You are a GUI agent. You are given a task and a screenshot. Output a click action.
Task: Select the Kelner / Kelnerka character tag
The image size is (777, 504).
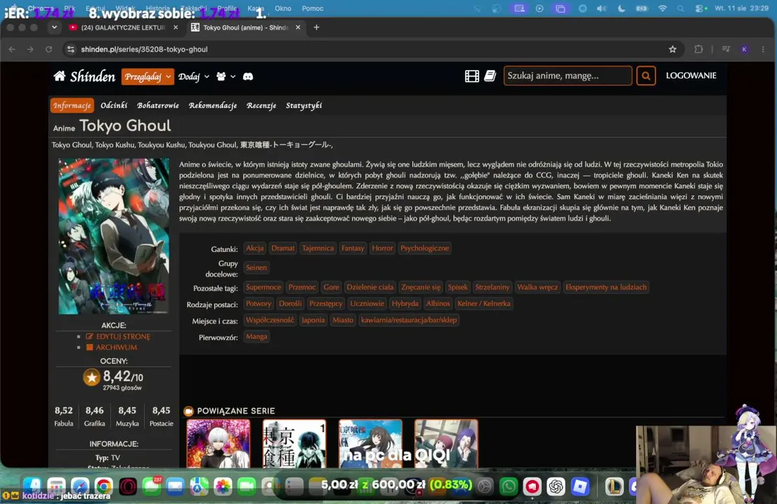(483, 304)
